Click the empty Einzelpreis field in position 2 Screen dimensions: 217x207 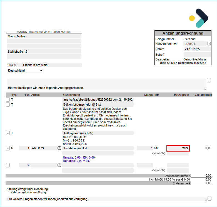pyautogui.click(x=178, y=165)
